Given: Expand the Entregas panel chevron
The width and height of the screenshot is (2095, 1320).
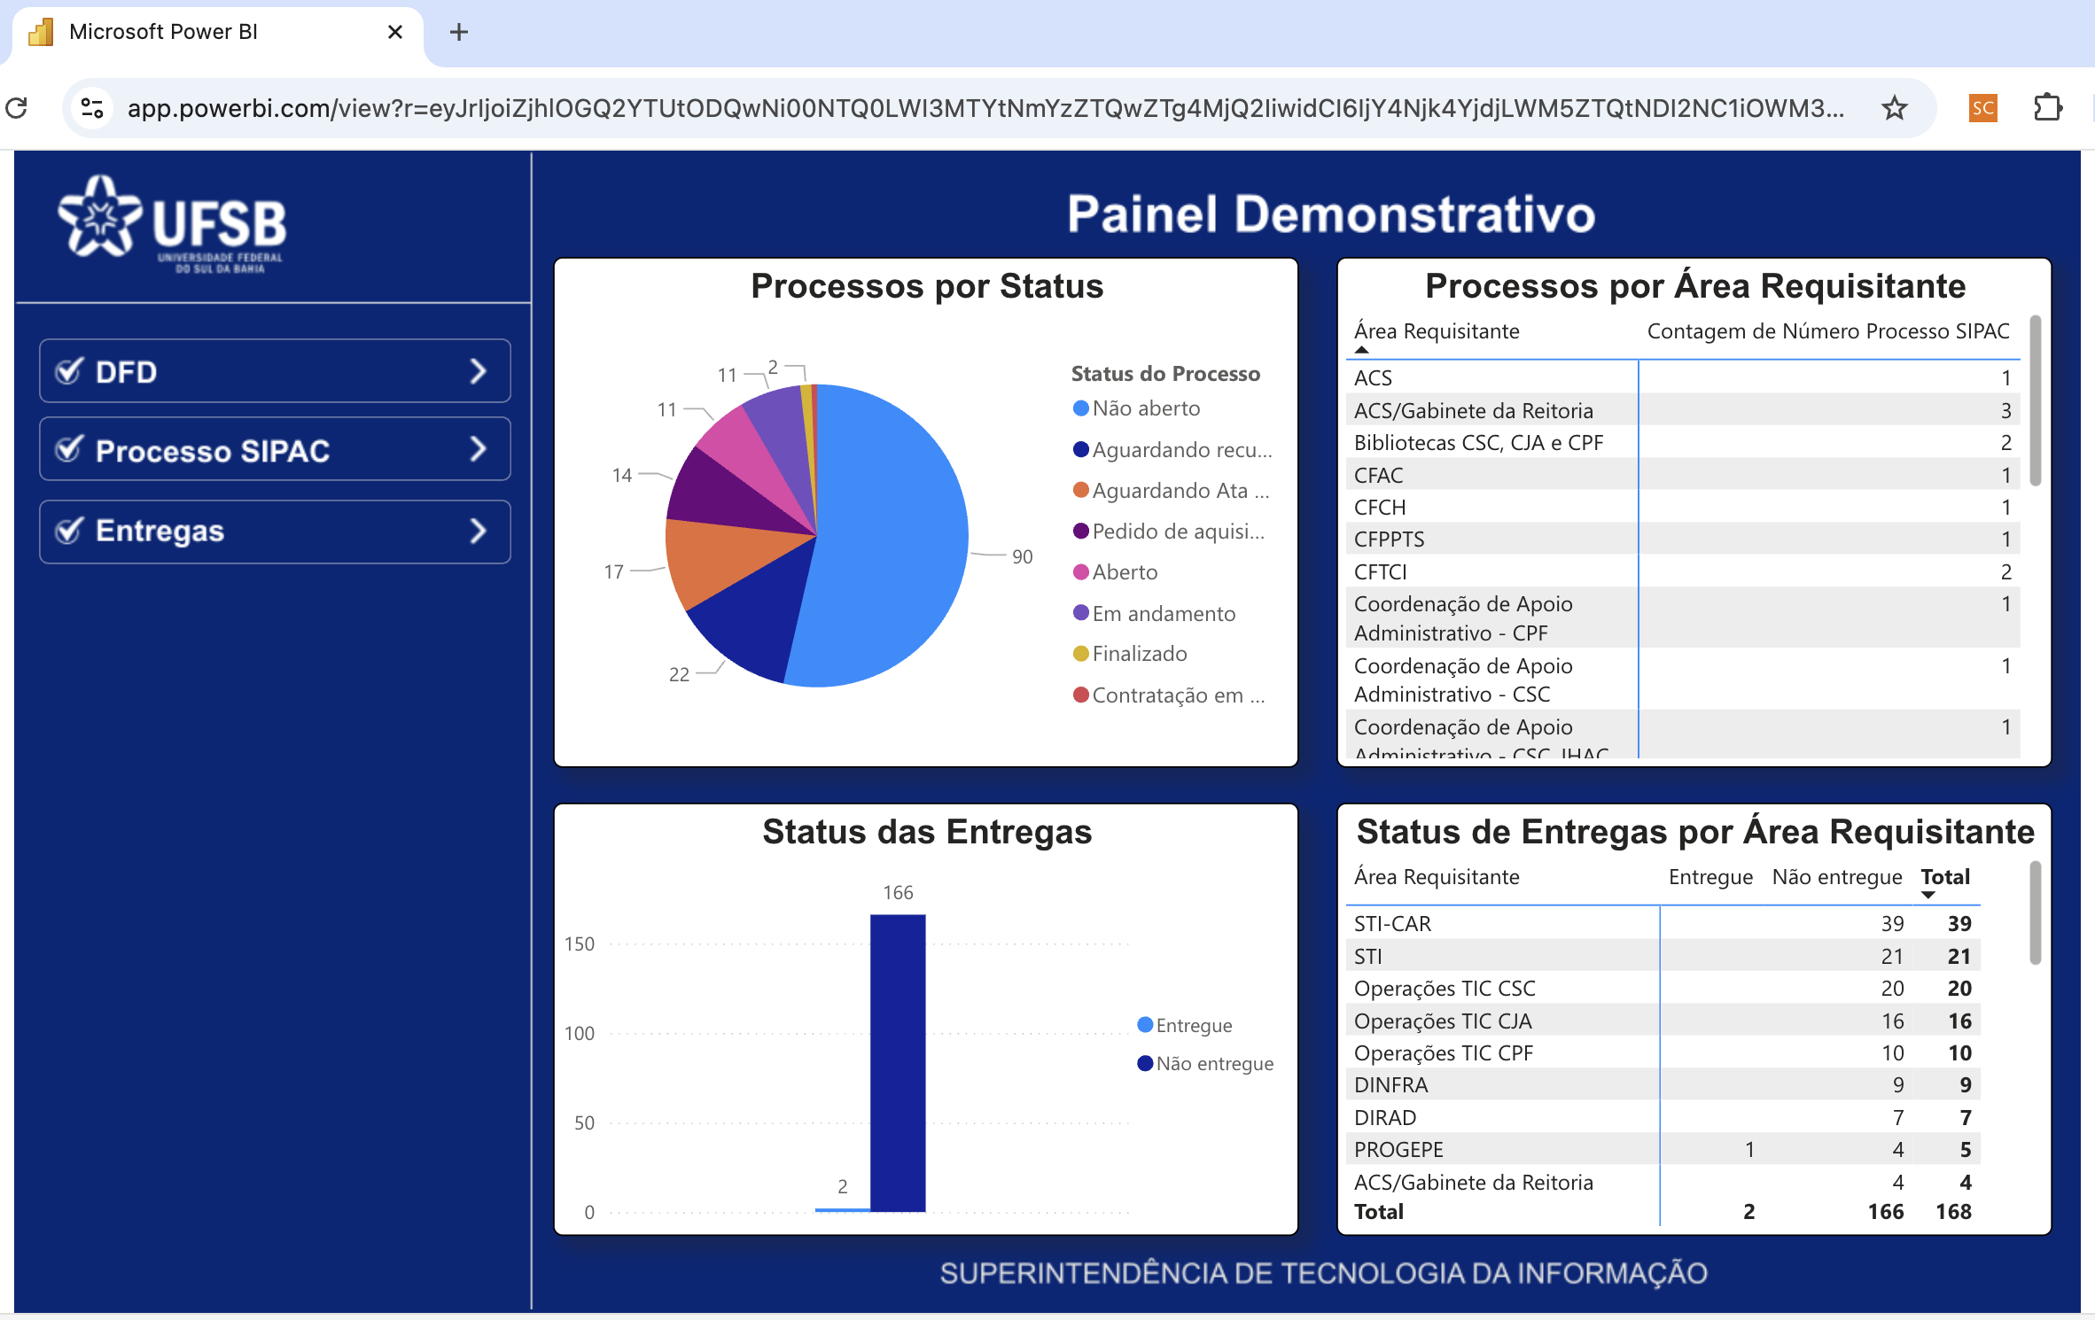Looking at the screenshot, I should click(479, 531).
